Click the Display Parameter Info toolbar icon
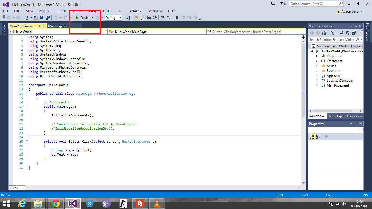The height and width of the screenshot is (209, 372). [x=155, y=18]
